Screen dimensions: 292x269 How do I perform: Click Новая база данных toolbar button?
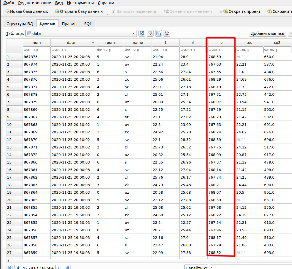point(26,11)
